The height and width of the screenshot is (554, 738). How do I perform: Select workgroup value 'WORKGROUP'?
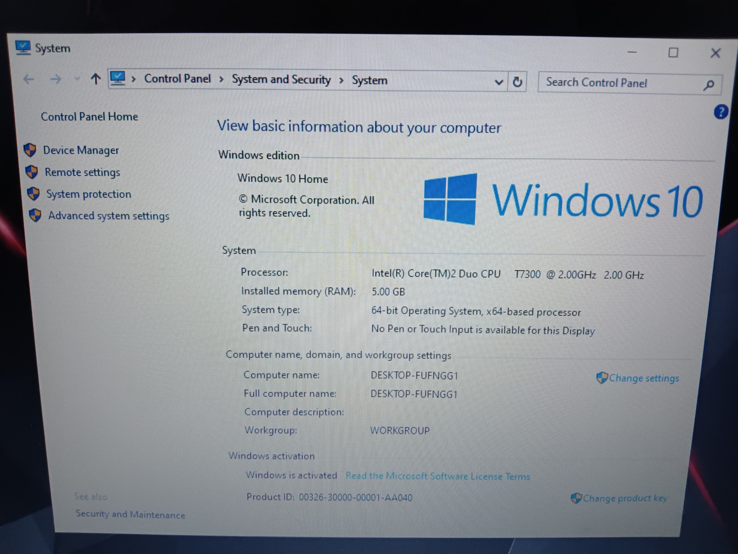tap(400, 431)
